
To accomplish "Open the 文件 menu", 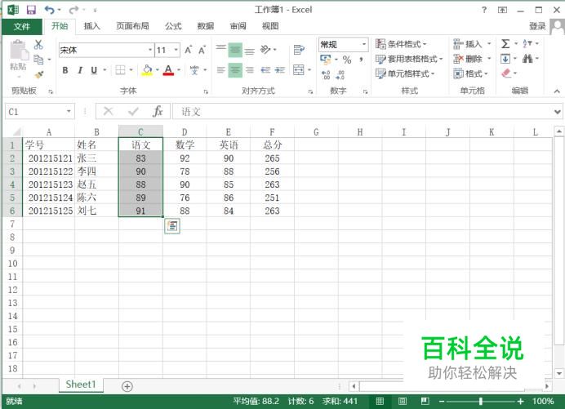I will point(22,26).
